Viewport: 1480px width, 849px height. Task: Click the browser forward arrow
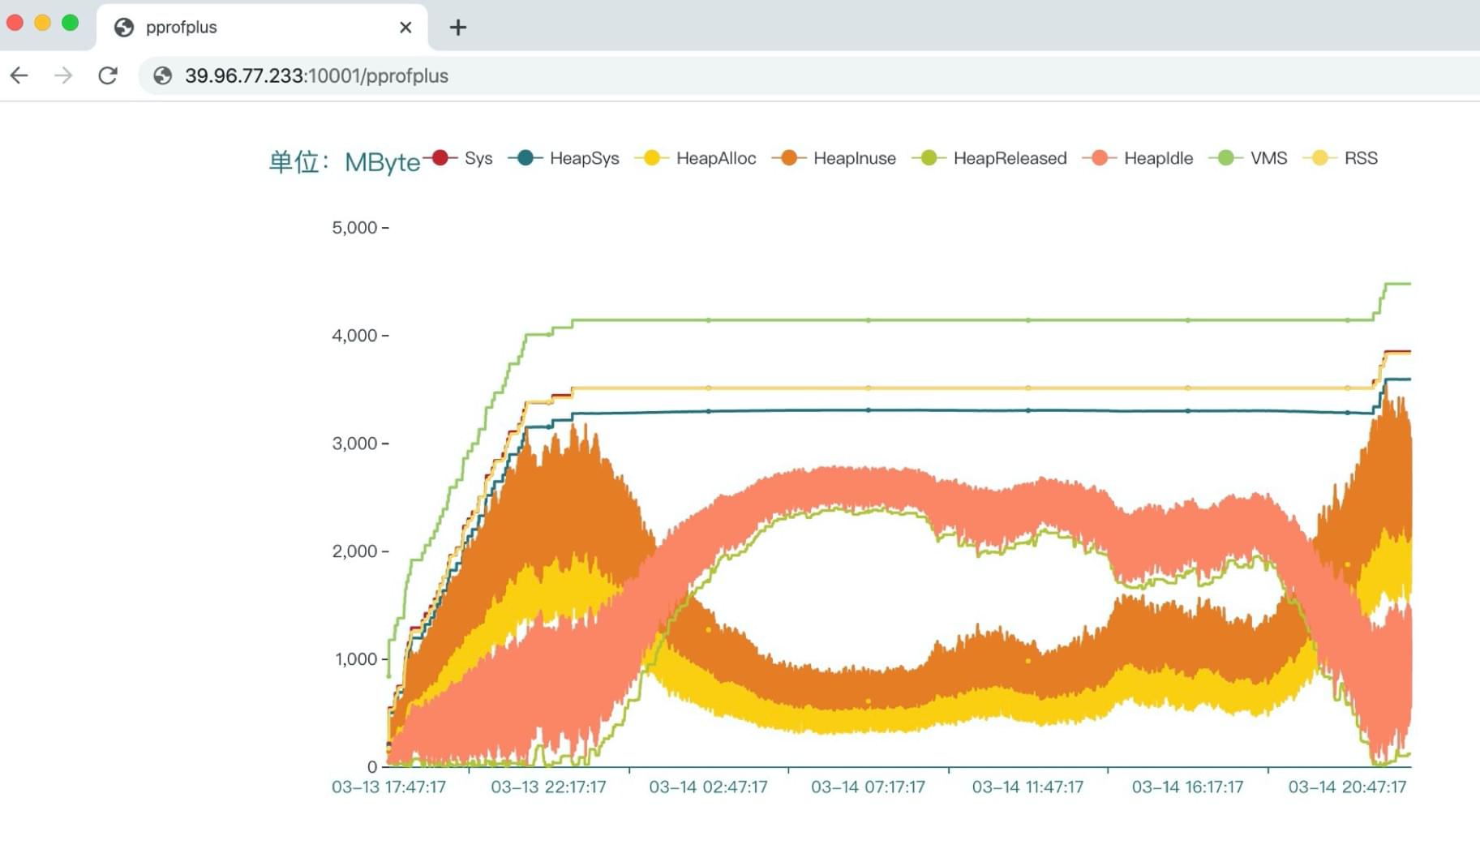tap(63, 75)
